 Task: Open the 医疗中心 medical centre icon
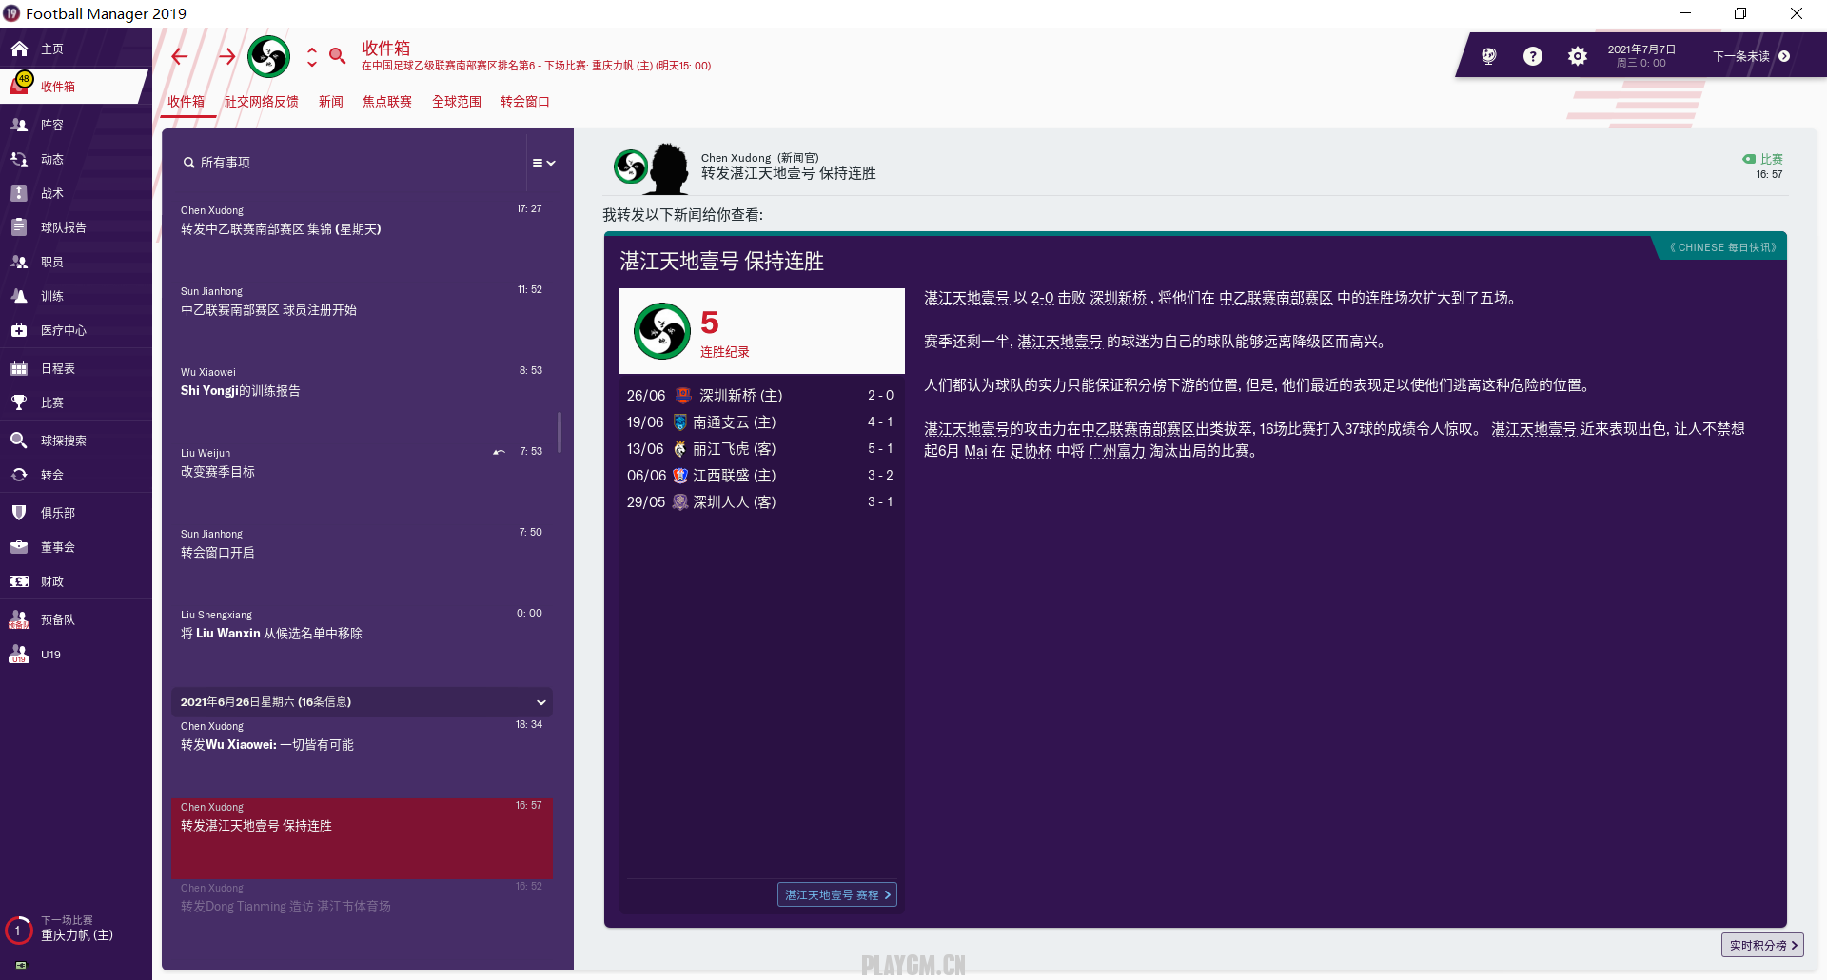(x=19, y=330)
